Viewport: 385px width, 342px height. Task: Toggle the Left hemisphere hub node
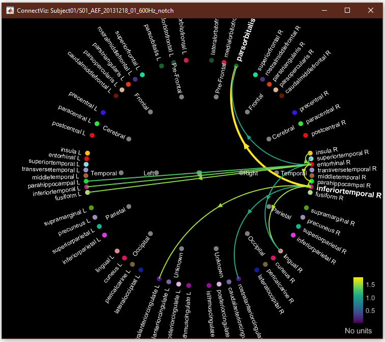(x=156, y=173)
